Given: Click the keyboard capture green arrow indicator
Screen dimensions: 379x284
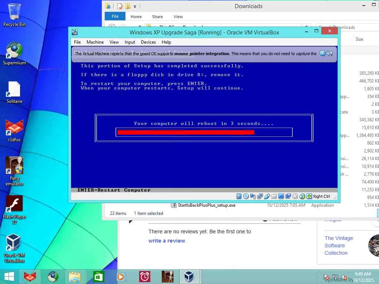Looking at the screenshot, I should click(x=309, y=196).
